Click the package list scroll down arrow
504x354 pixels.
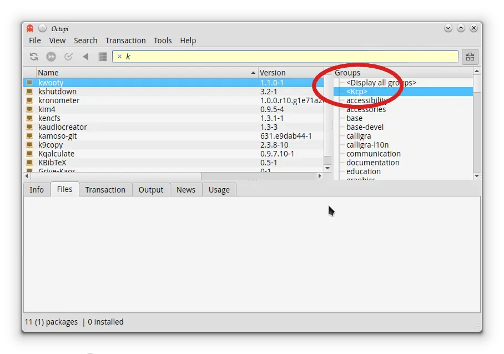click(x=327, y=168)
